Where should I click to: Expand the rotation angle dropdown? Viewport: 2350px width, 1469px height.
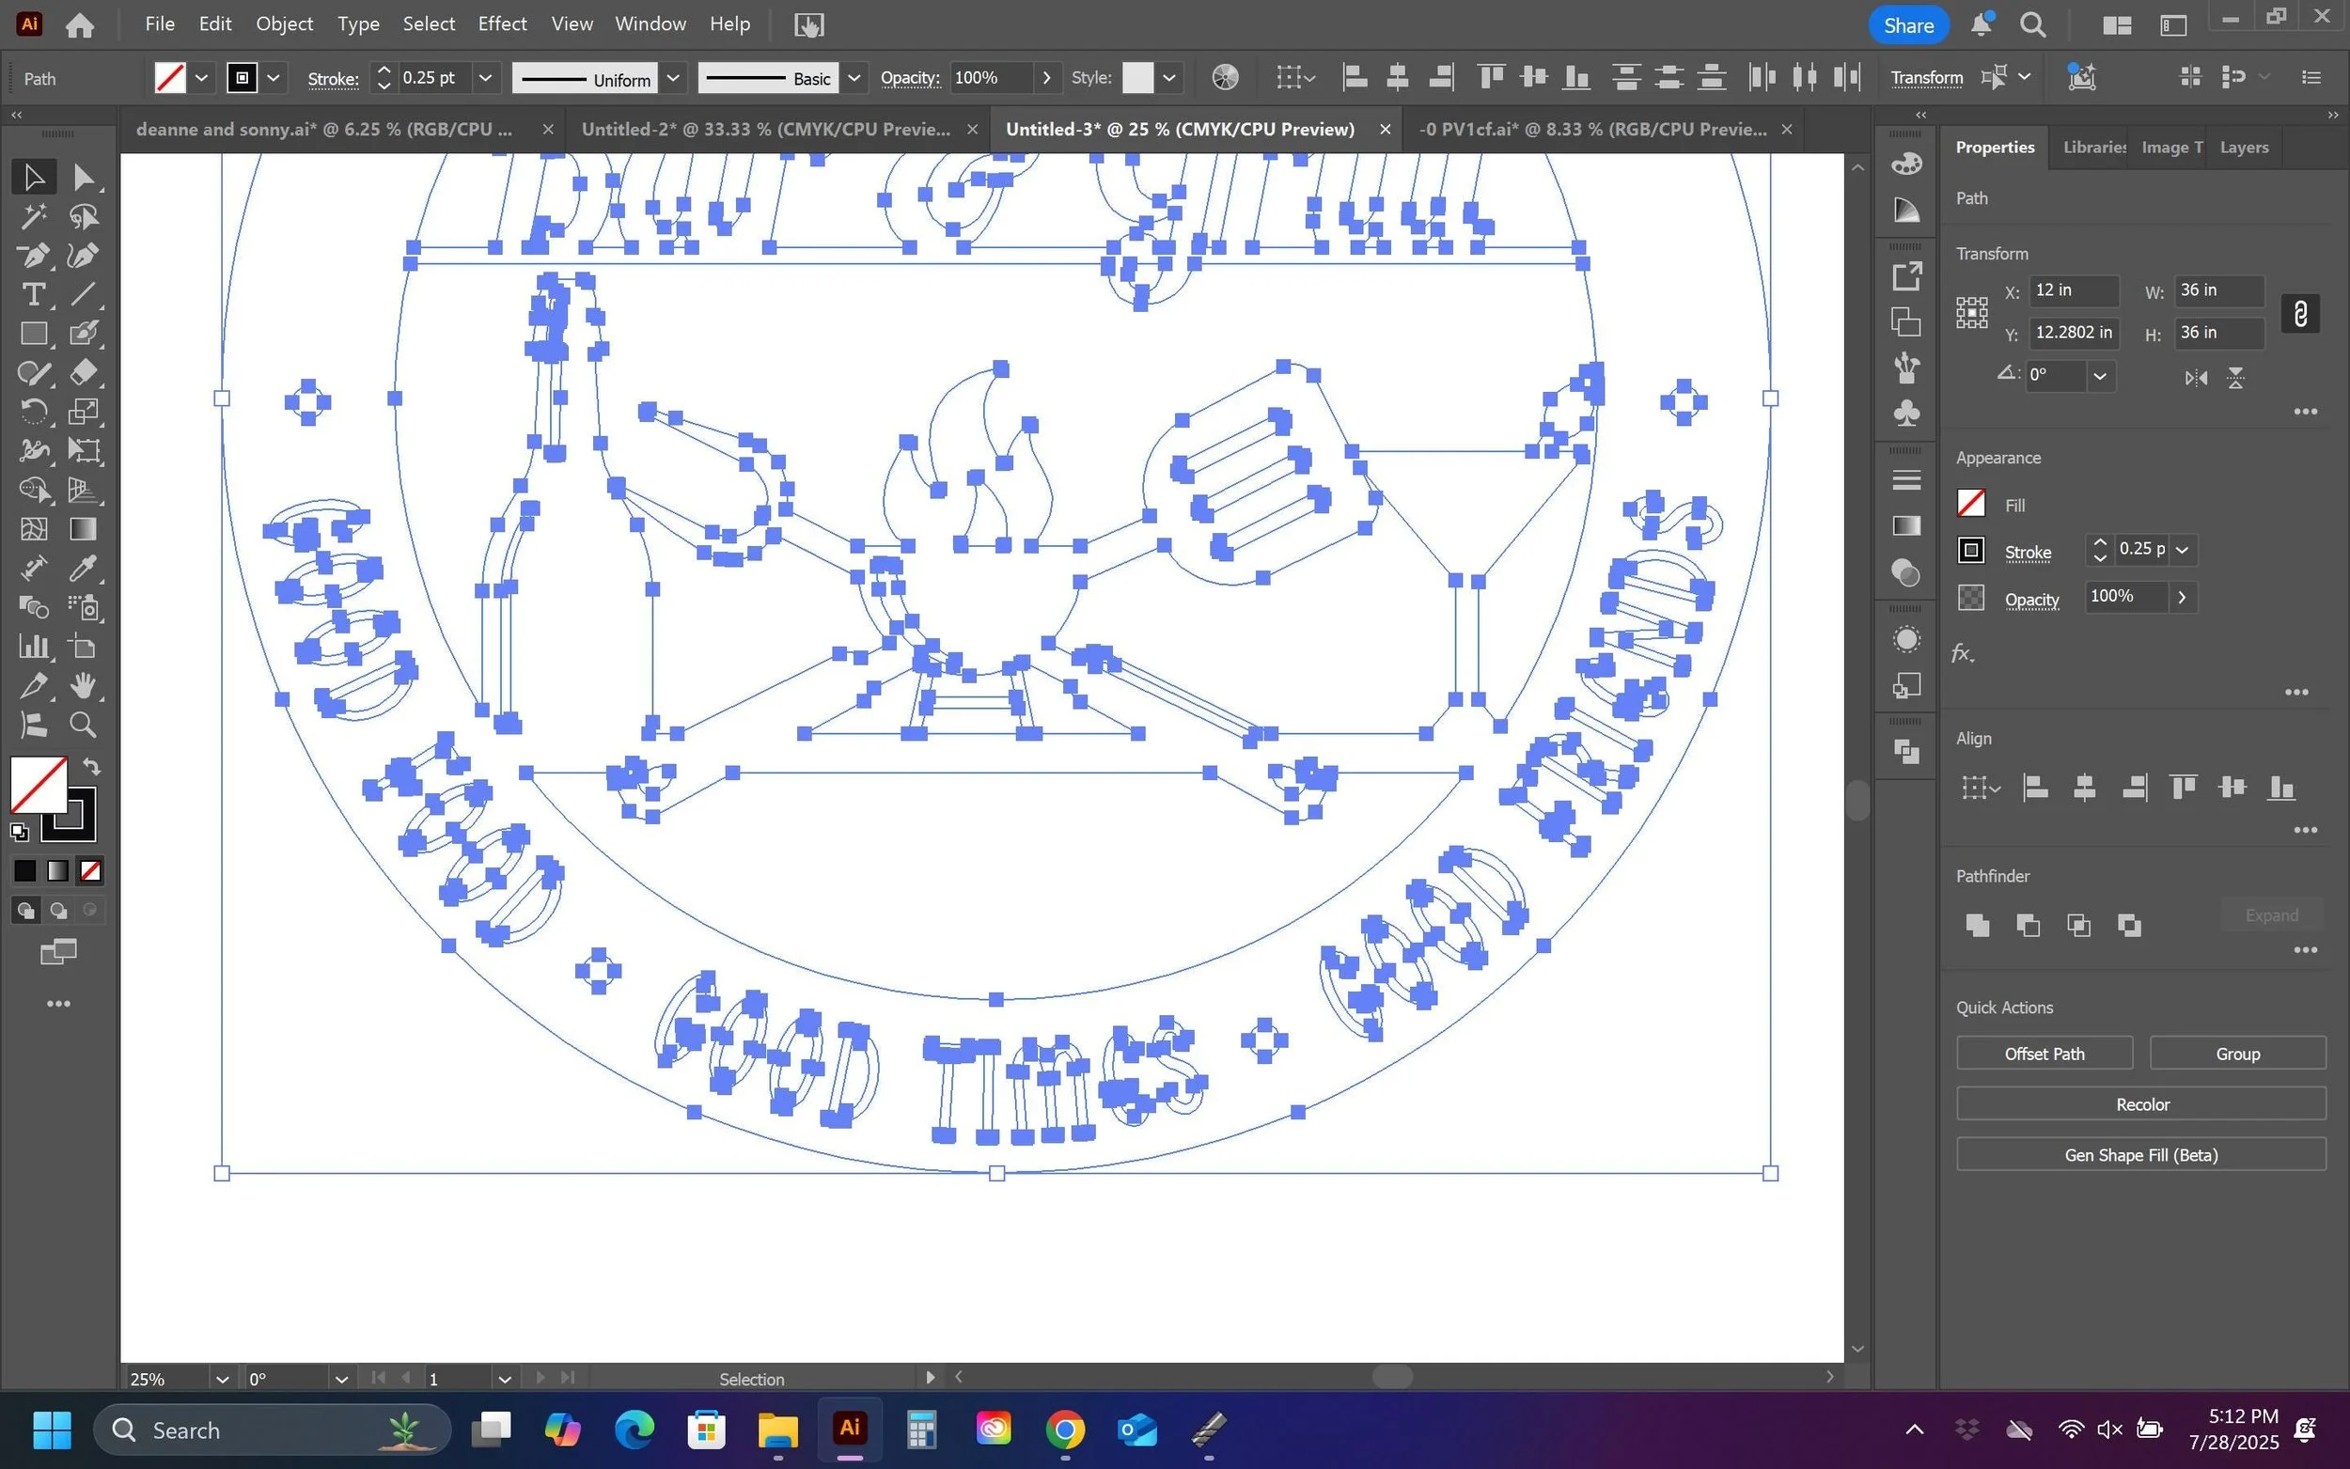tap(2099, 377)
